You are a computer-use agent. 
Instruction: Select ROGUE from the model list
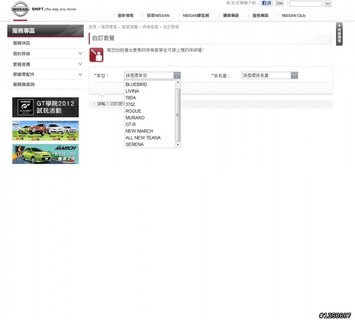pos(150,111)
